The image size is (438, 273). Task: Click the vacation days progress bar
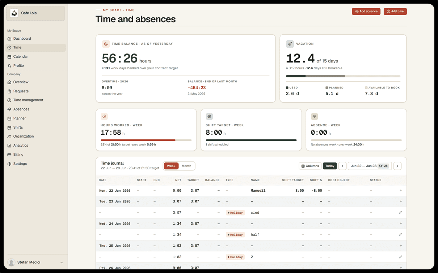click(x=343, y=76)
